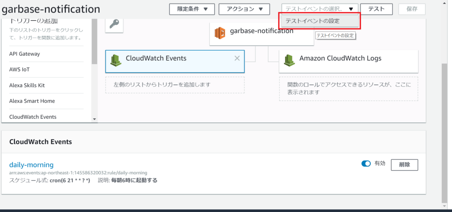Click the trigger list scroll-down arrow
The height and width of the screenshot is (212, 452).
coord(94,119)
